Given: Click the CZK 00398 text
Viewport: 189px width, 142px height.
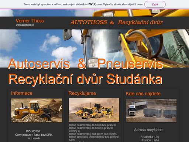Looking at the screenshot, I should (x=33, y=131).
